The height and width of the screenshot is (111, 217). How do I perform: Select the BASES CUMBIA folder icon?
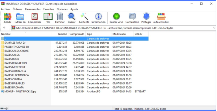click(3, 79)
